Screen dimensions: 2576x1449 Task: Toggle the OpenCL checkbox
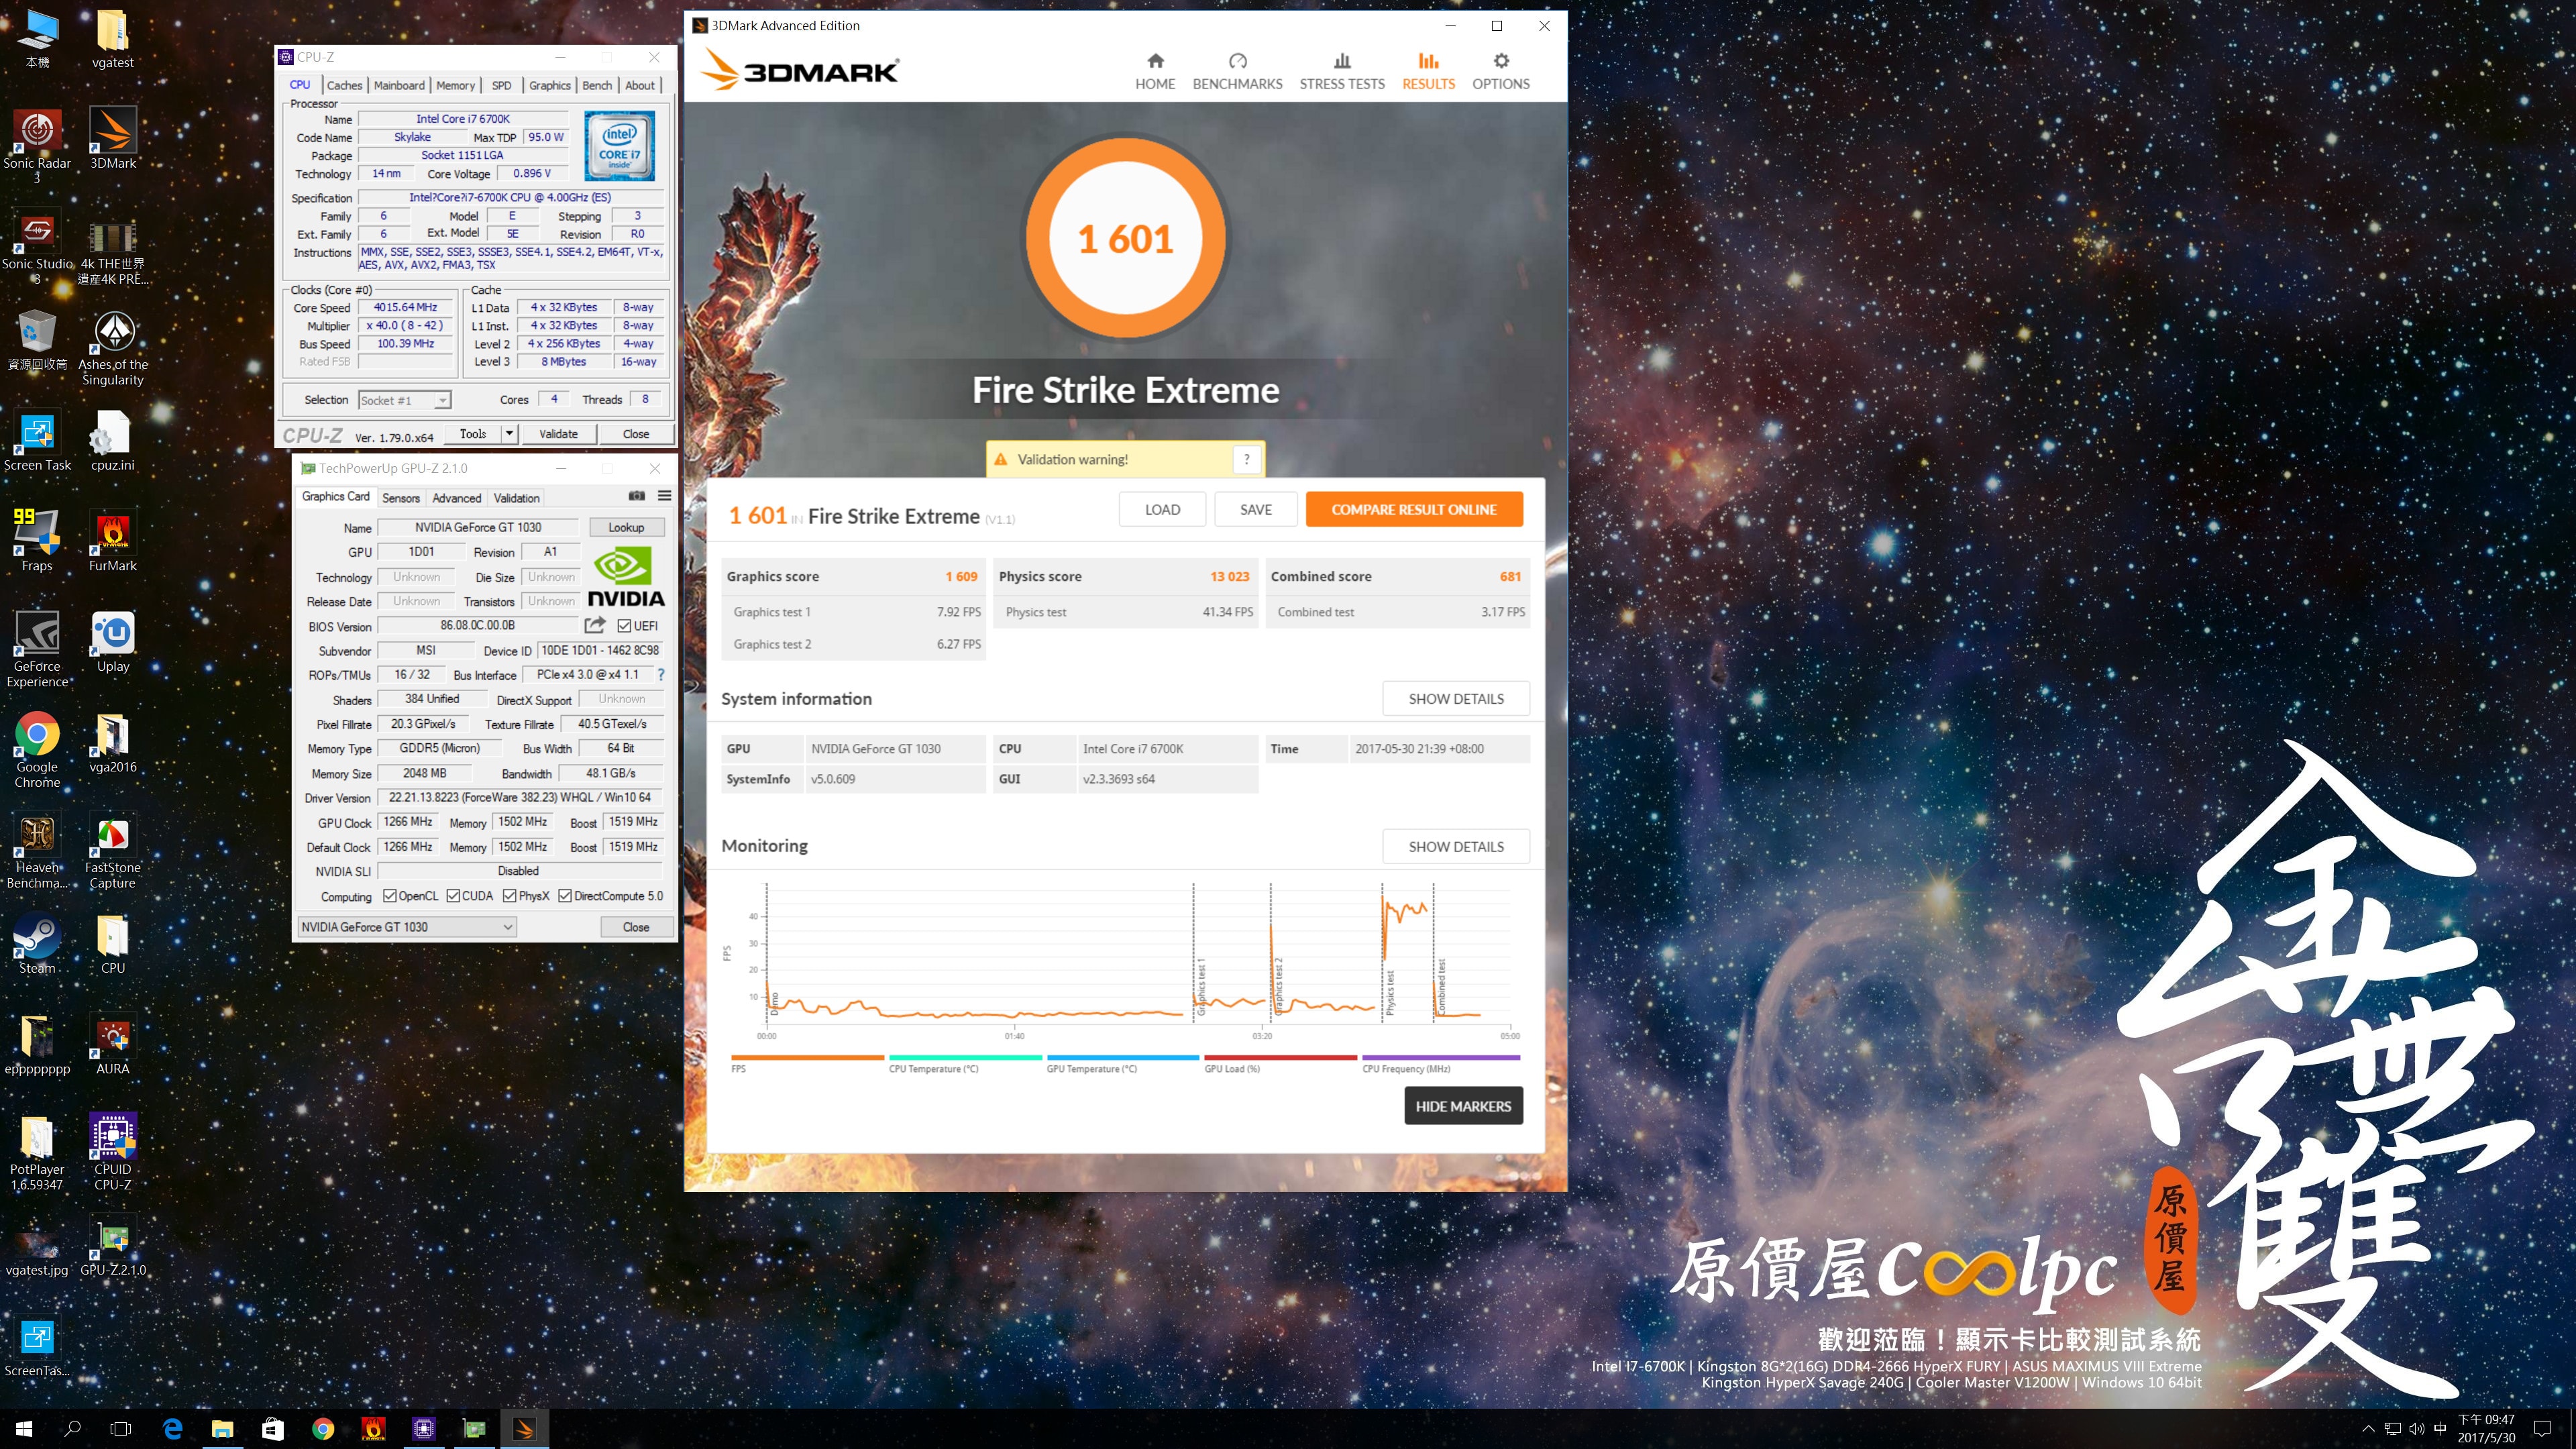390,896
